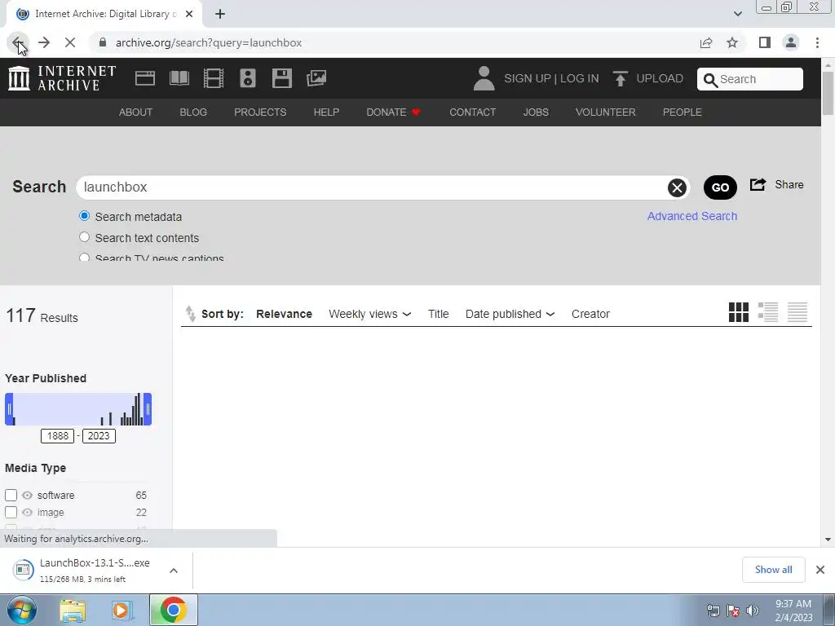The image size is (835, 626).
Task: Clear the launchbox search query
Action: (x=677, y=187)
